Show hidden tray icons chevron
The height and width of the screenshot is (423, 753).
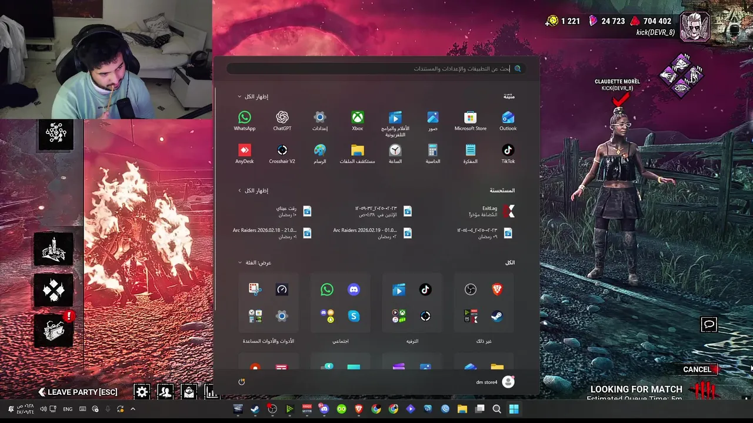(133, 409)
